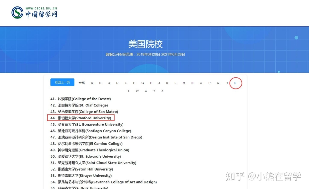Filter schools by letter P
The width and height of the screenshot is (309, 189).
pos(210,83)
